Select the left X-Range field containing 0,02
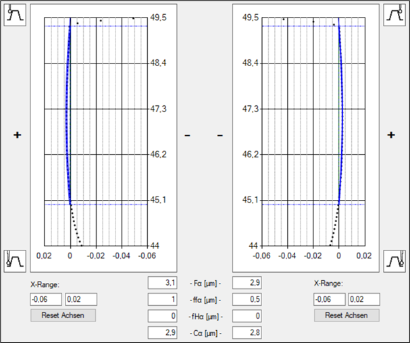Screen dimensions: 410x343 tap(80, 299)
